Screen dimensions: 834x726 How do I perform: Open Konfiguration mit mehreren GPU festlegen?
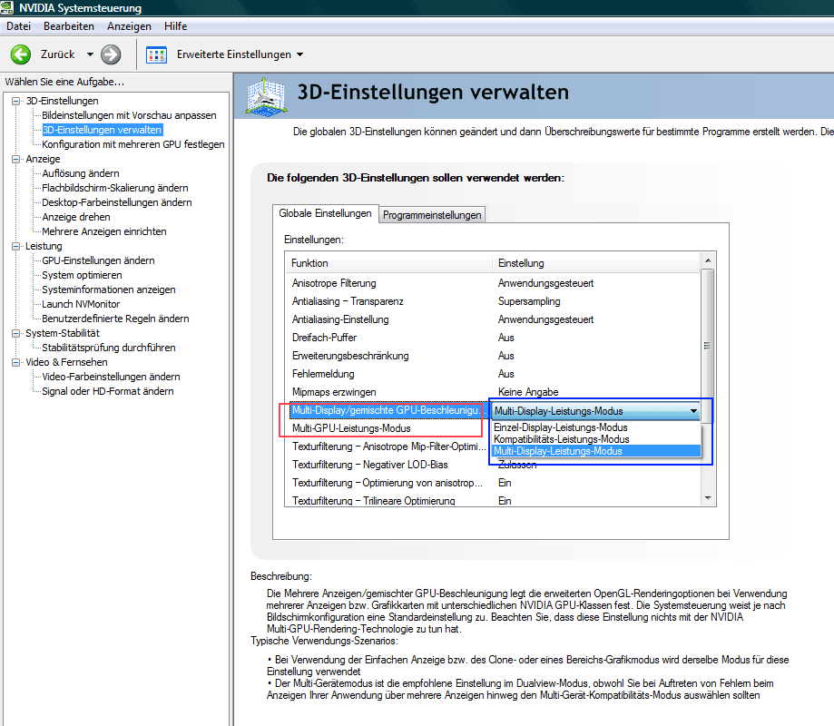(x=133, y=144)
